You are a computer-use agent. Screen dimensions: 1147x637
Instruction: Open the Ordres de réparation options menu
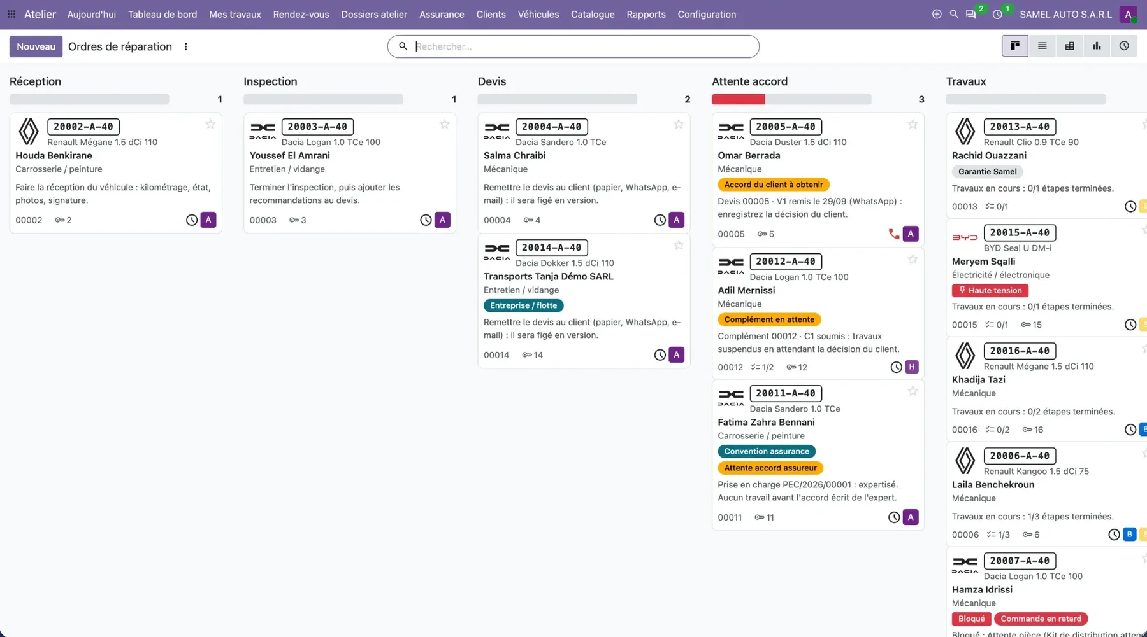click(x=185, y=46)
